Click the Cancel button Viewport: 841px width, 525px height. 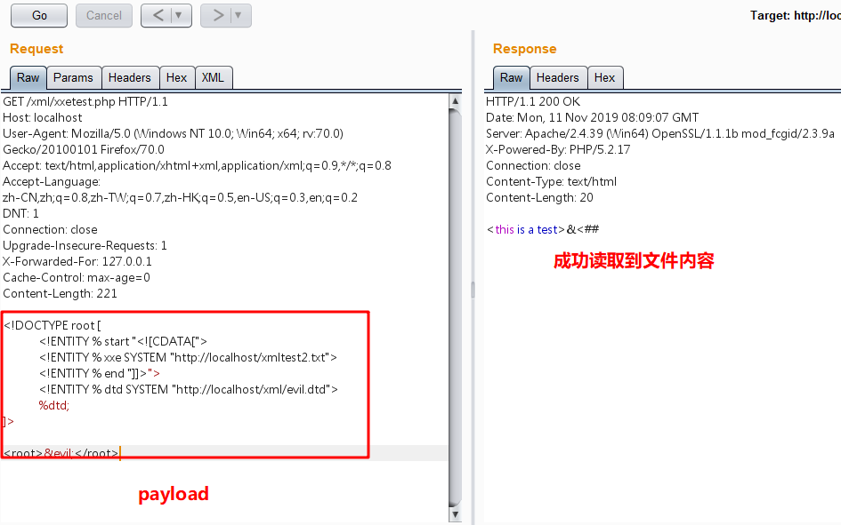click(104, 15)
